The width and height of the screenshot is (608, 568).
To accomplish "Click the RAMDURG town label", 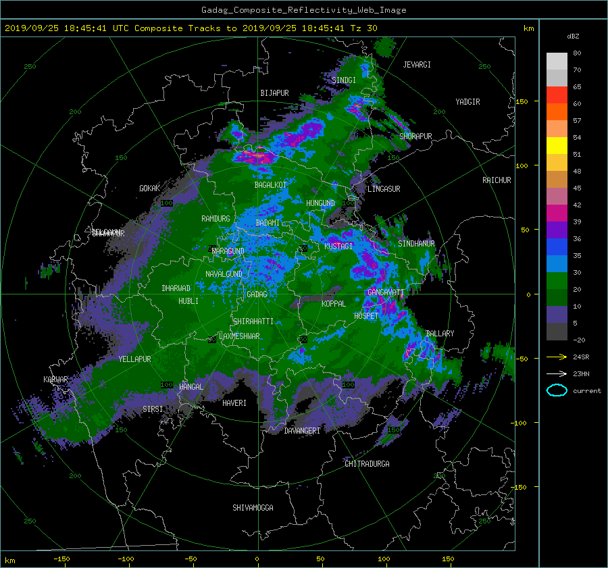I will tap(216, 219).
